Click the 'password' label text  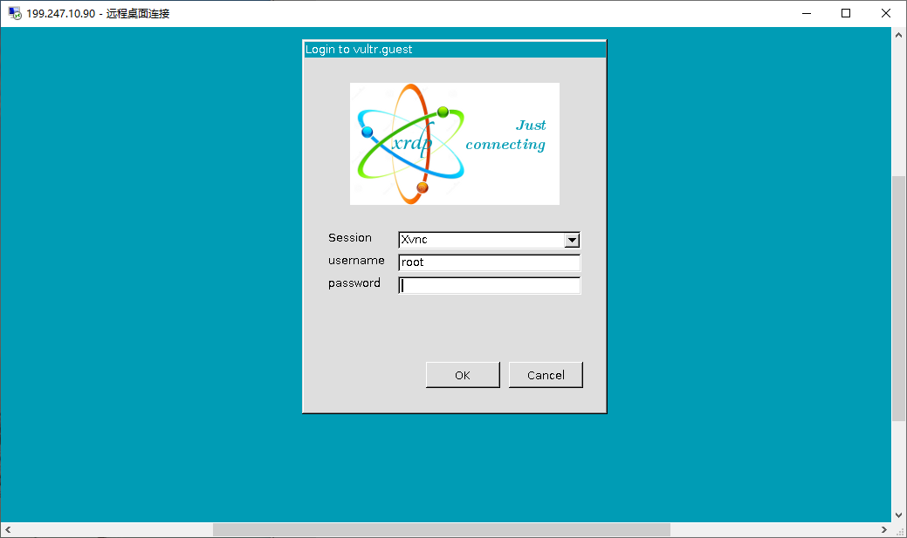pos(354,283)
